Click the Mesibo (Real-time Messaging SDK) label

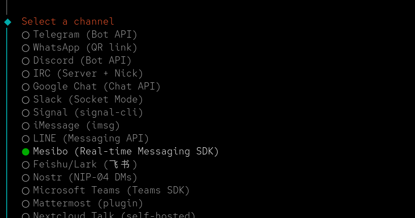pos(126,151)
